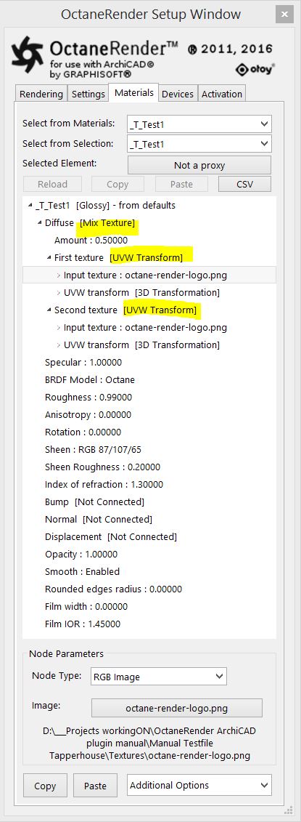
Task: Go to the Activation tab
Action: coord(222,94)
